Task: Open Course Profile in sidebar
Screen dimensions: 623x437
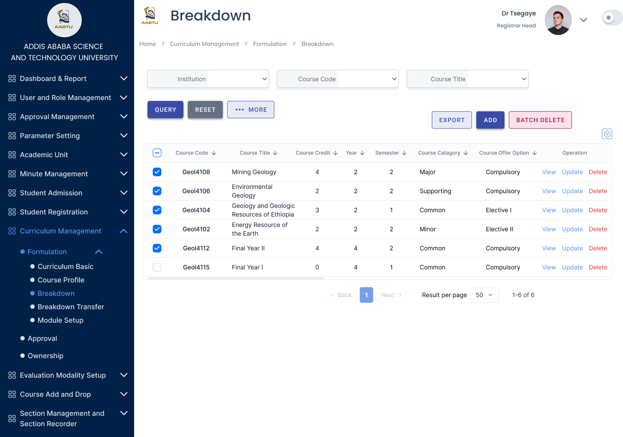Action: [61, 280]
